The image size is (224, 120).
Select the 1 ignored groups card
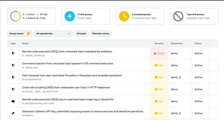pos(194,16)
